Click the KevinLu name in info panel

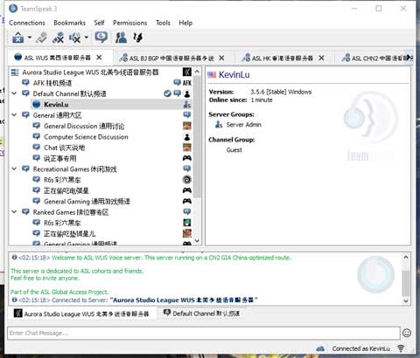pyautogui.click(x=234, y=75)
